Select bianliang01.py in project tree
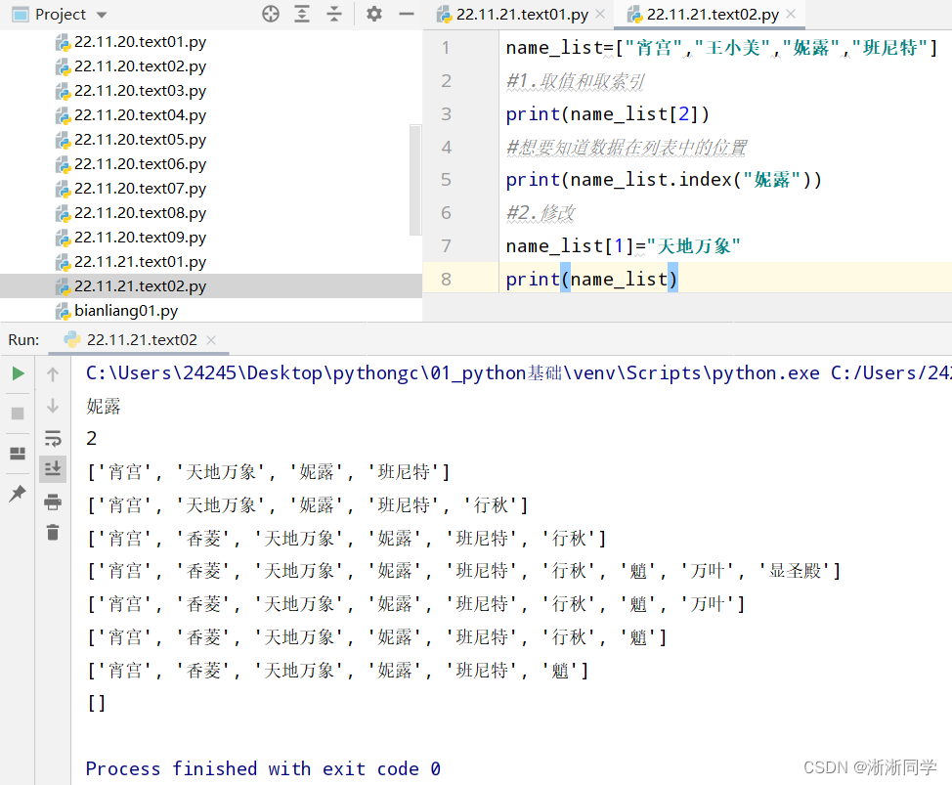Image resolution: width=952 pixels, height=785 pixels. (x=126, y=311)
